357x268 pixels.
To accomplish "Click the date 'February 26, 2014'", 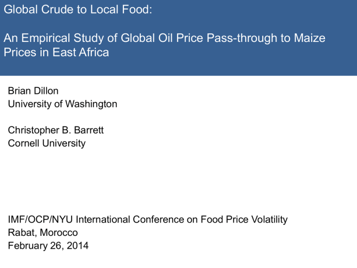I will 48,246.
